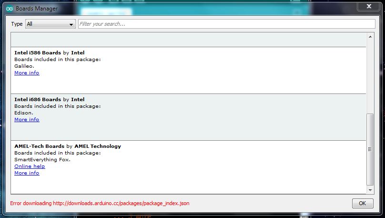
Task: Open More info link for Intel i586 Boards
Action: click(27, 73)
